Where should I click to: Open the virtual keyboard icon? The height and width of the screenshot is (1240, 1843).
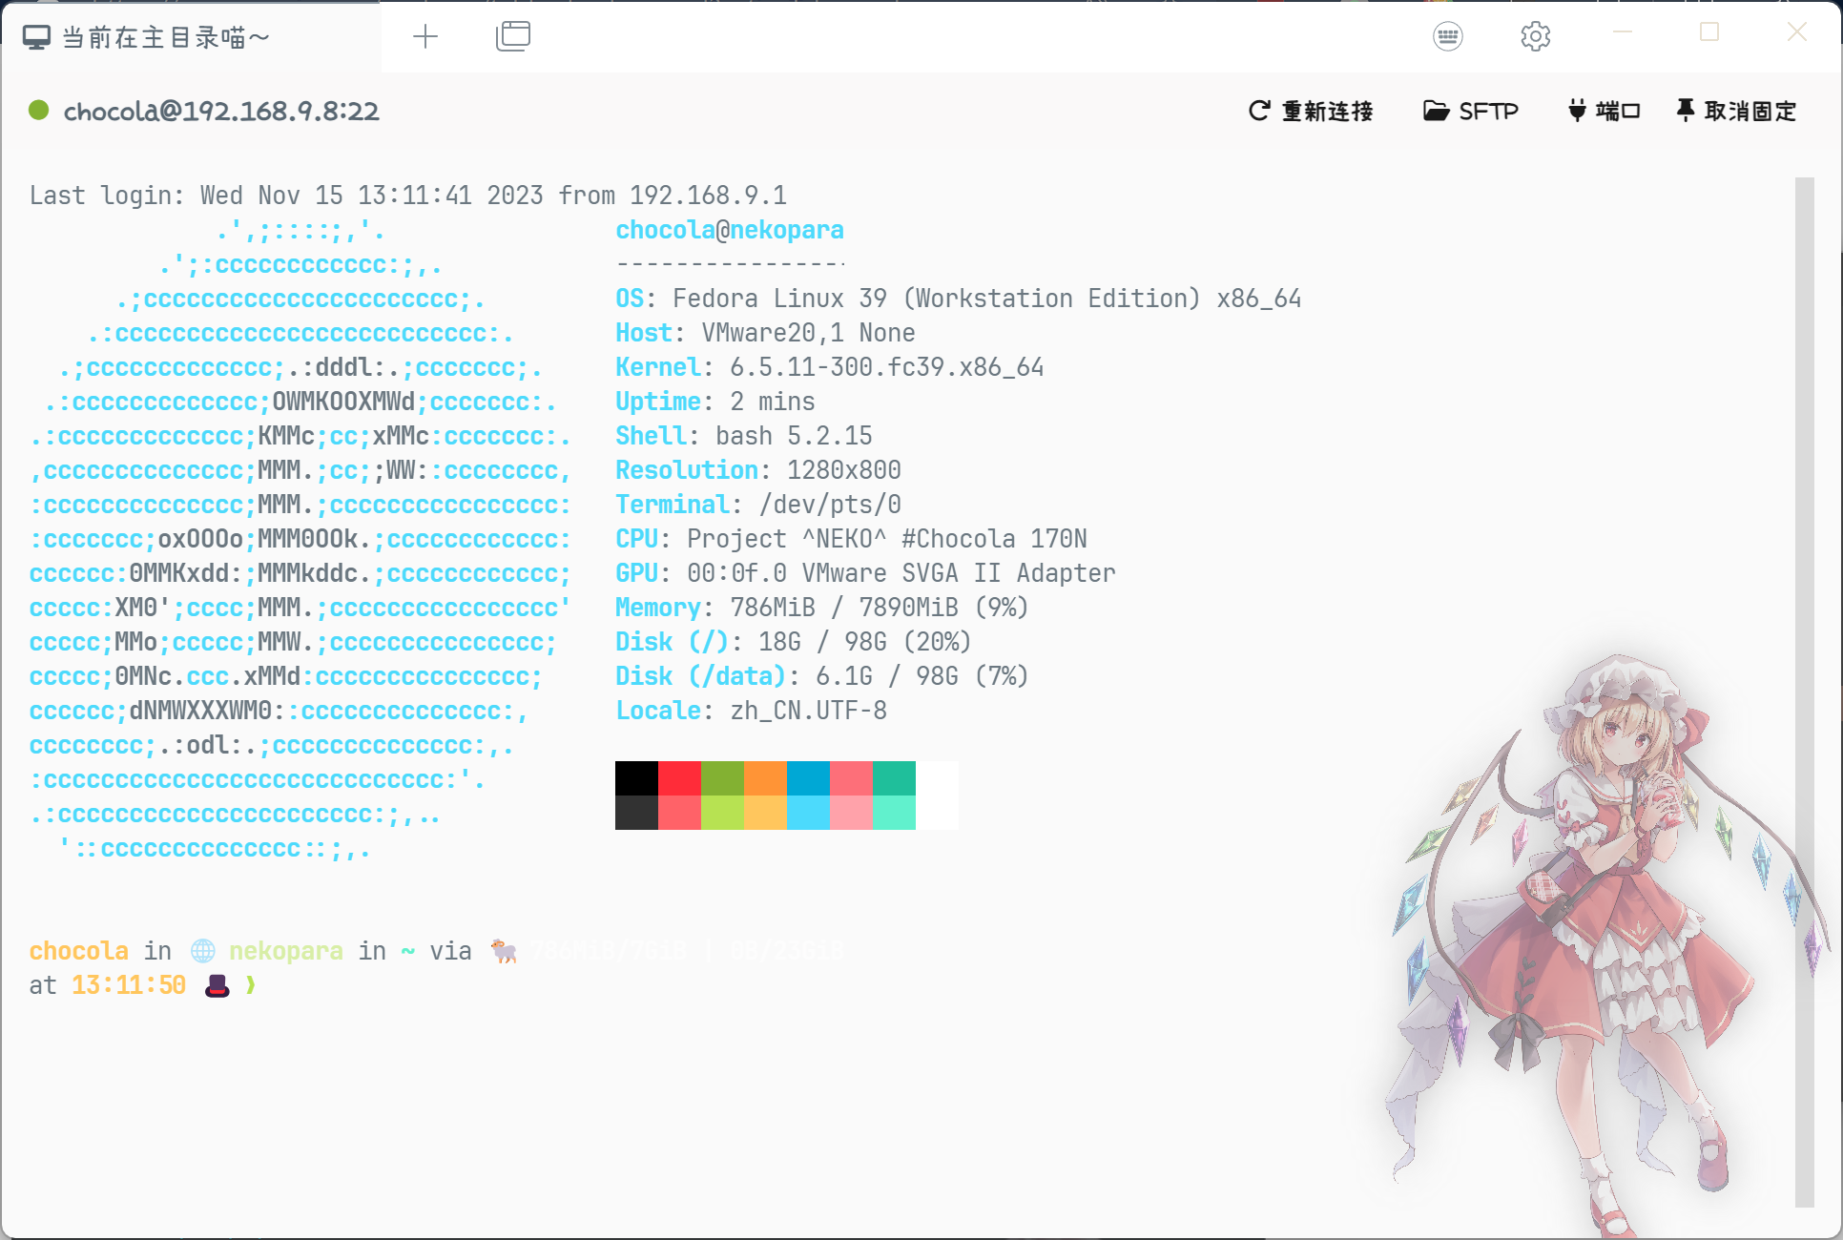[x=1447, y=36]
